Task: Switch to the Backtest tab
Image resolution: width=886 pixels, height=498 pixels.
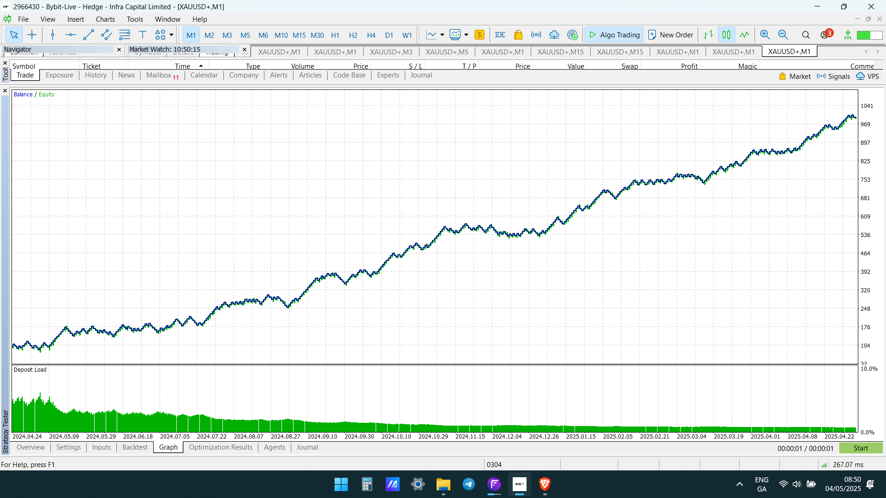Action: pos(135,447)
